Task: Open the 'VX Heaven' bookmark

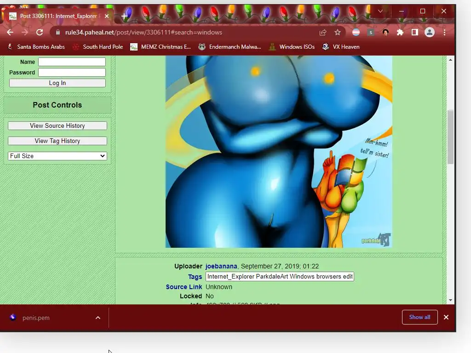Action: [x=341, y=47]
